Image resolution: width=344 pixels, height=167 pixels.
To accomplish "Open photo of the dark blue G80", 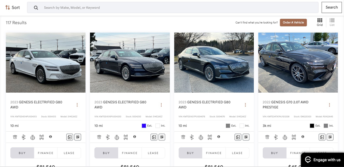I will (x=130, y=62).
